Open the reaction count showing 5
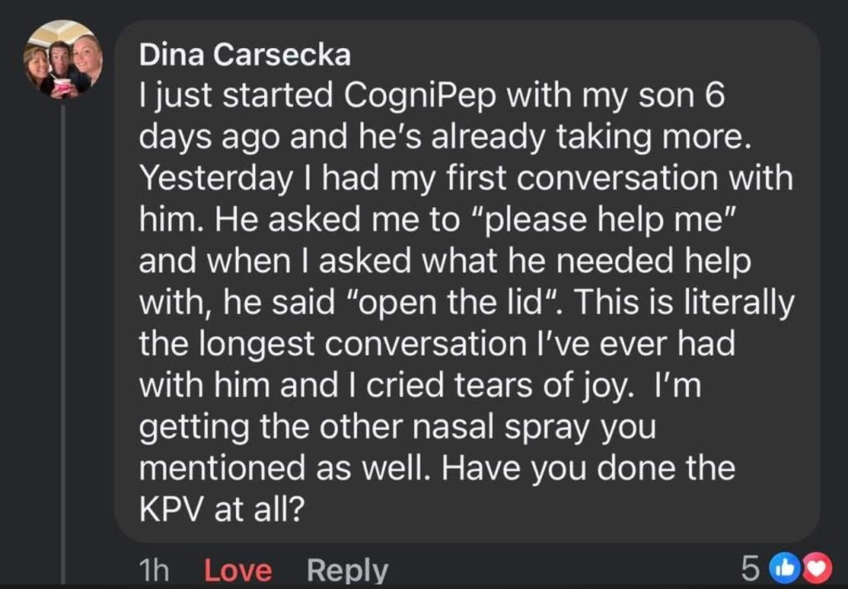The height and width of the screenshot is (589, 848). click(749, 568)
